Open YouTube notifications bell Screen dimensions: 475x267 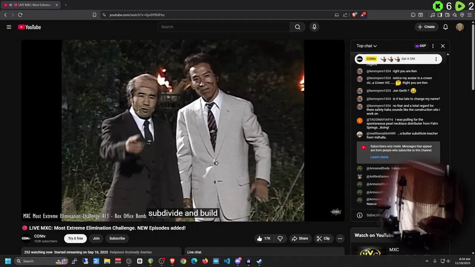pyautogui.click(x=446, y=27)
